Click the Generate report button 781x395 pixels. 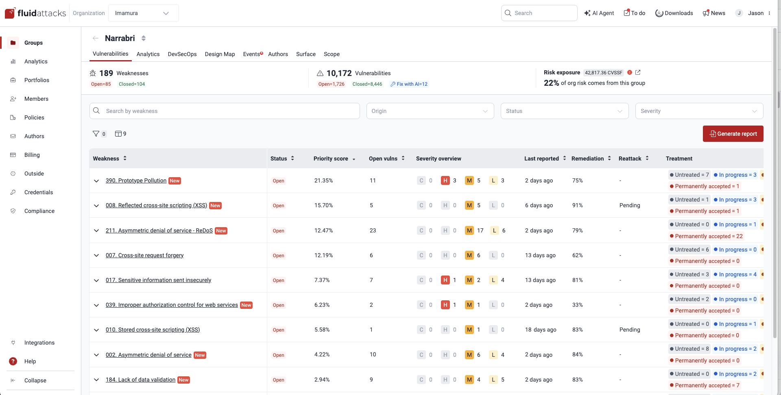(x=733, y=134)
